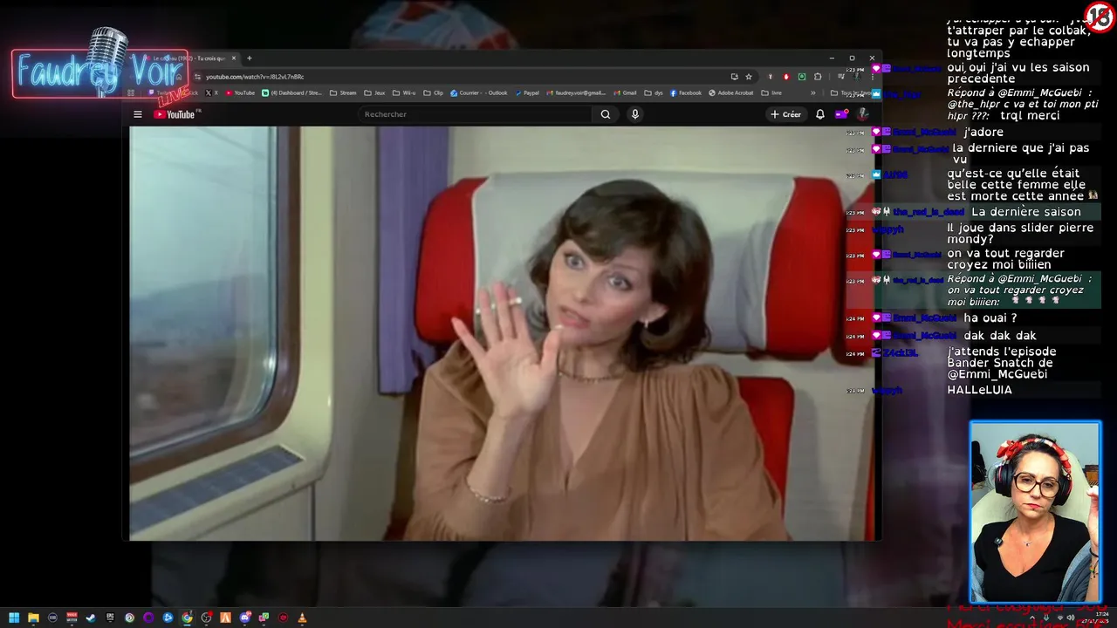The image size is (1117, 628).
Task: Click chat message "La dernière saison"
Action: click(x=1025, y=212)
